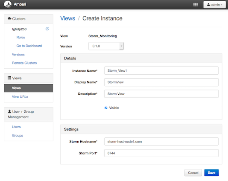
Task: Open the Roles link under lghdp250
Action: tap(20, 38)
